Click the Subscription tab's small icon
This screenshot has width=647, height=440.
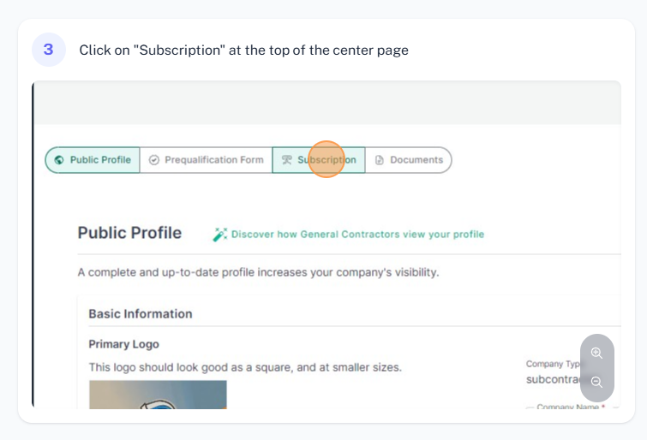point(287,160)
